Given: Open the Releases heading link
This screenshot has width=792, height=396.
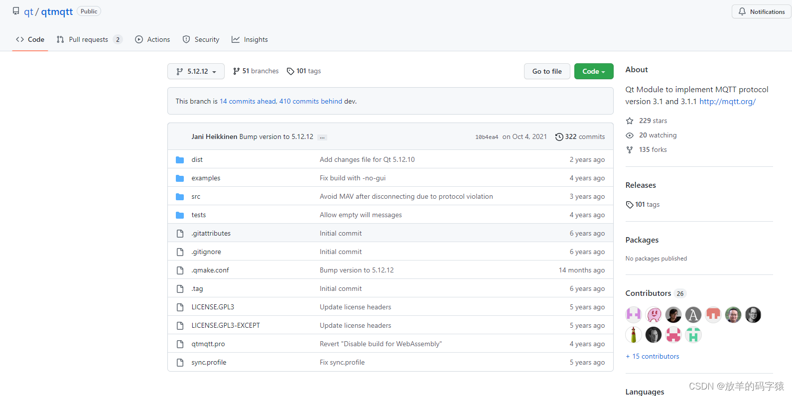Looking at the screenshot, I should click(x=641, y=185).
